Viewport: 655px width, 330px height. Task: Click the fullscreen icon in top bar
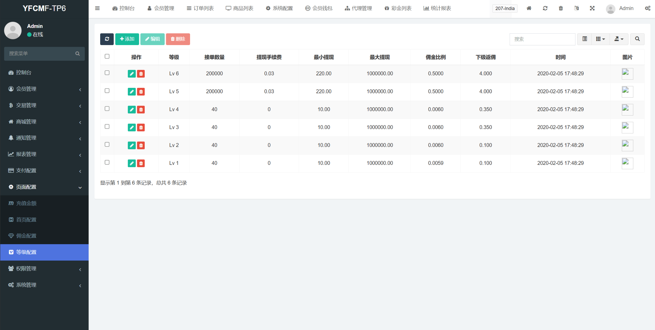592,8
